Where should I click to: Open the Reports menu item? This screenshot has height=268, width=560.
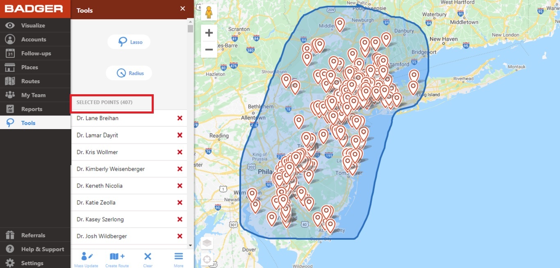[x=35, y=109]
